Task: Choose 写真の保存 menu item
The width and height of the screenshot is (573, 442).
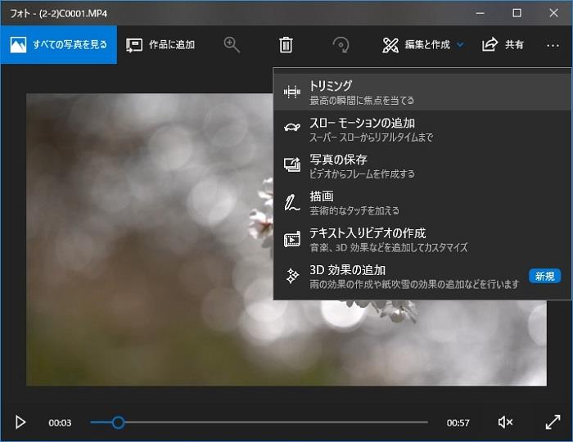Action: pos(422,166)
